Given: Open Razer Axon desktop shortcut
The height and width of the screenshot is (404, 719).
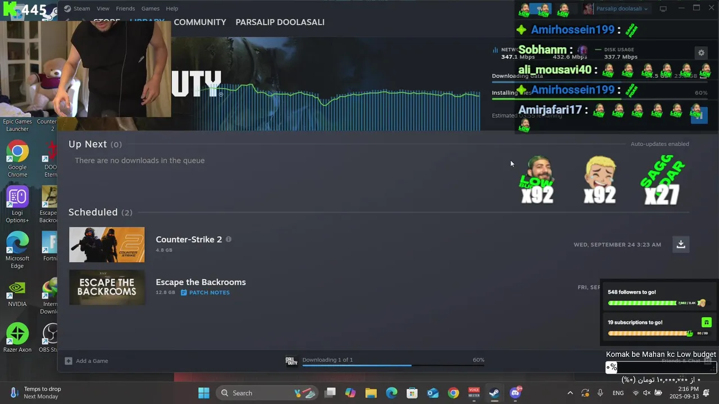Looking at the screenshot, I should (17, 338).
